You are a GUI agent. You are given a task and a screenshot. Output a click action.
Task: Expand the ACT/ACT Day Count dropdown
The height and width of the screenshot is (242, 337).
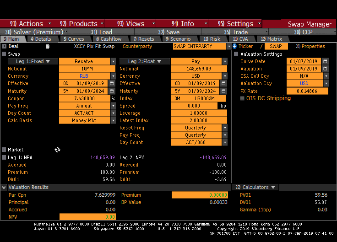point(113,113)
